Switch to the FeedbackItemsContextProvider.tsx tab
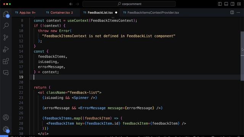The height and width of the screenshot is (137, 244). click(151, 13)
